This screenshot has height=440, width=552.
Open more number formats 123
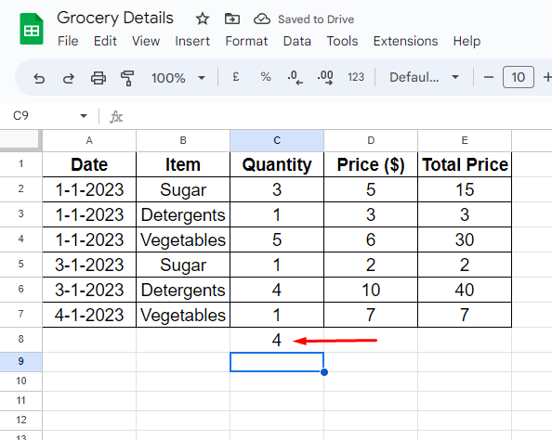pos(356,77)
